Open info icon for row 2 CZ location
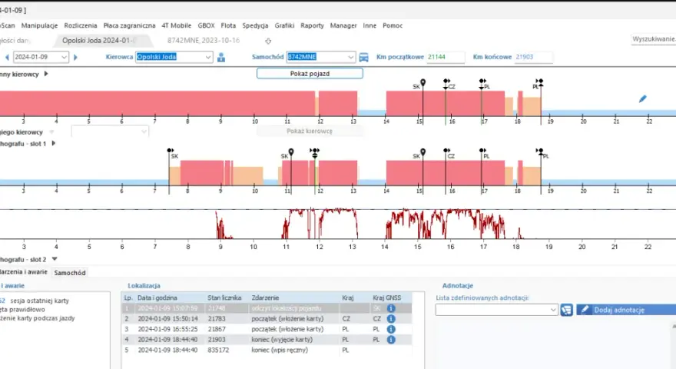Screen dimensions: 676x369 [391, 318]
